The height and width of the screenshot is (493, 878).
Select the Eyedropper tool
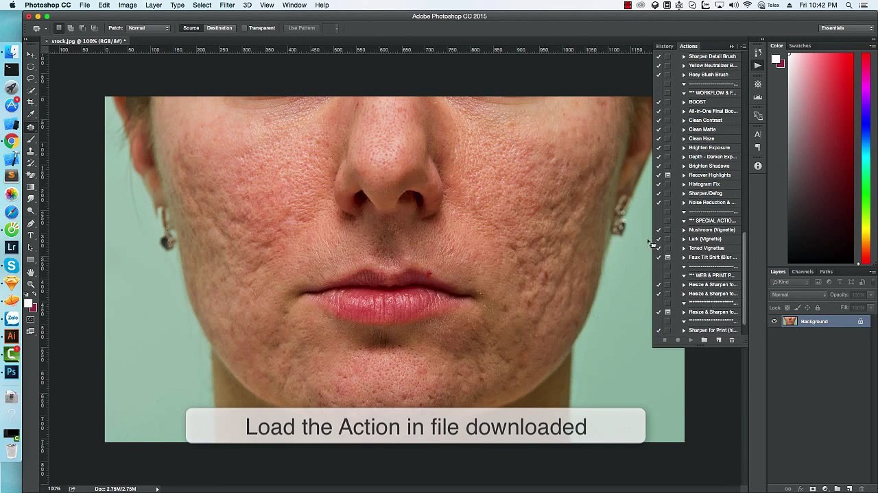point(31,114)
